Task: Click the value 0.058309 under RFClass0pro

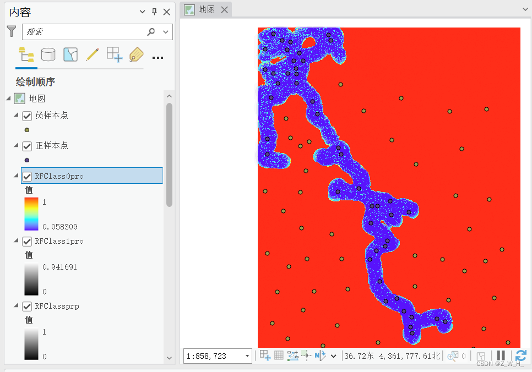Action: coord(60,227)
